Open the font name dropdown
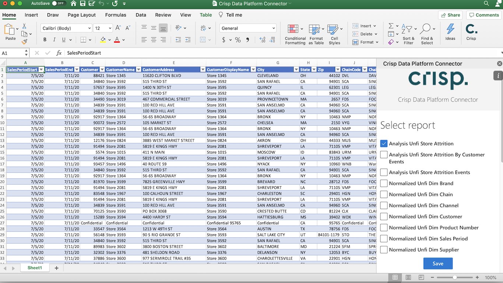503x283 pixels. (89, 28)
